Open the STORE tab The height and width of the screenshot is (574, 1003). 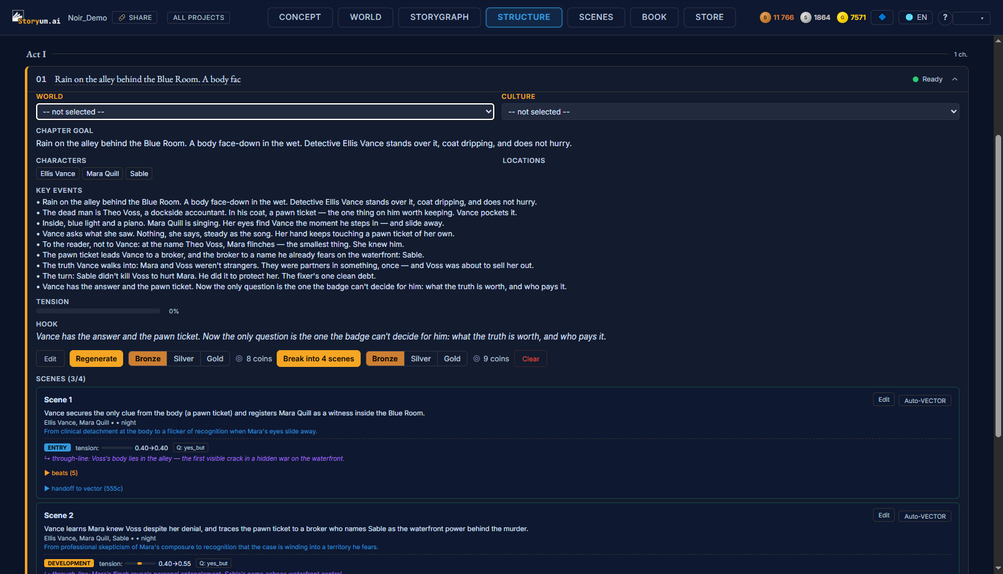coord(709,17)
